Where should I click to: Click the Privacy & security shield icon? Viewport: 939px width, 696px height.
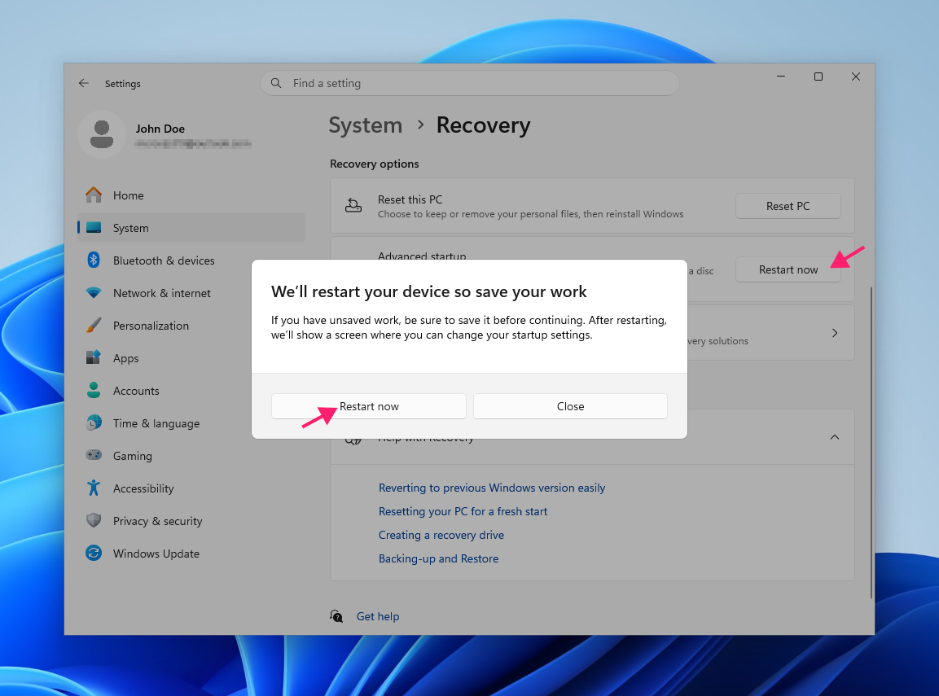click(94, 521)
